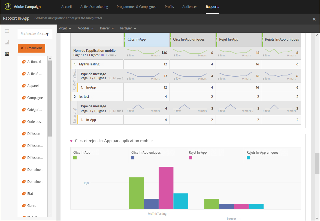
Task: Expand the Modifier menu
Action: click(x=86, y=28)
